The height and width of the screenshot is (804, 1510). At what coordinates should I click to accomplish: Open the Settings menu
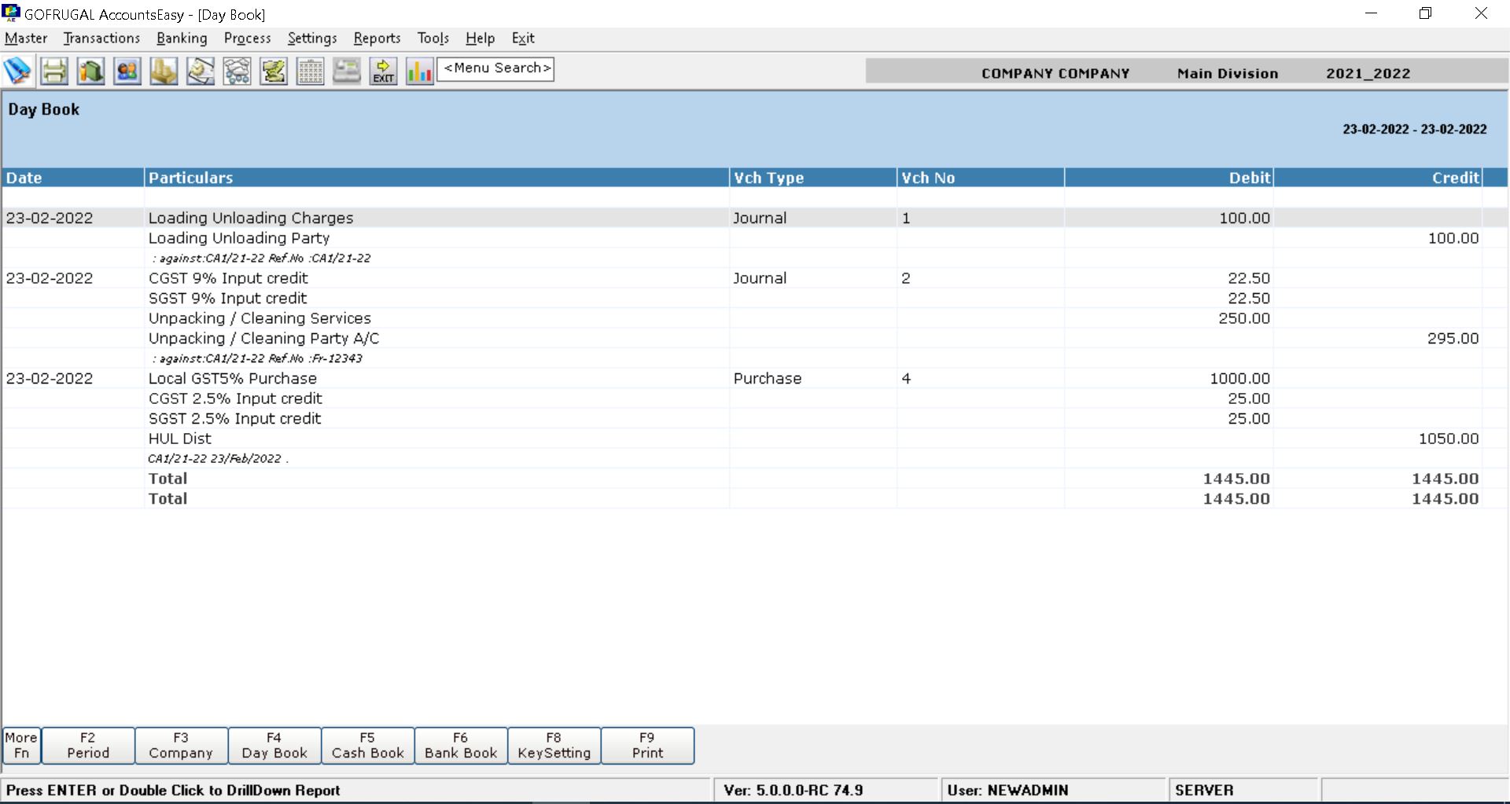312,39
